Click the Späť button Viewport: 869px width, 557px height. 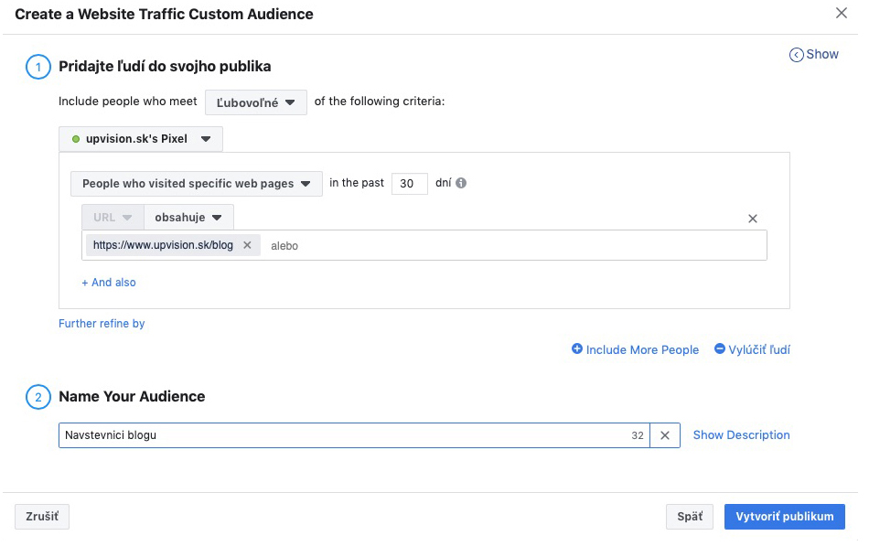(x=690, y=517)
